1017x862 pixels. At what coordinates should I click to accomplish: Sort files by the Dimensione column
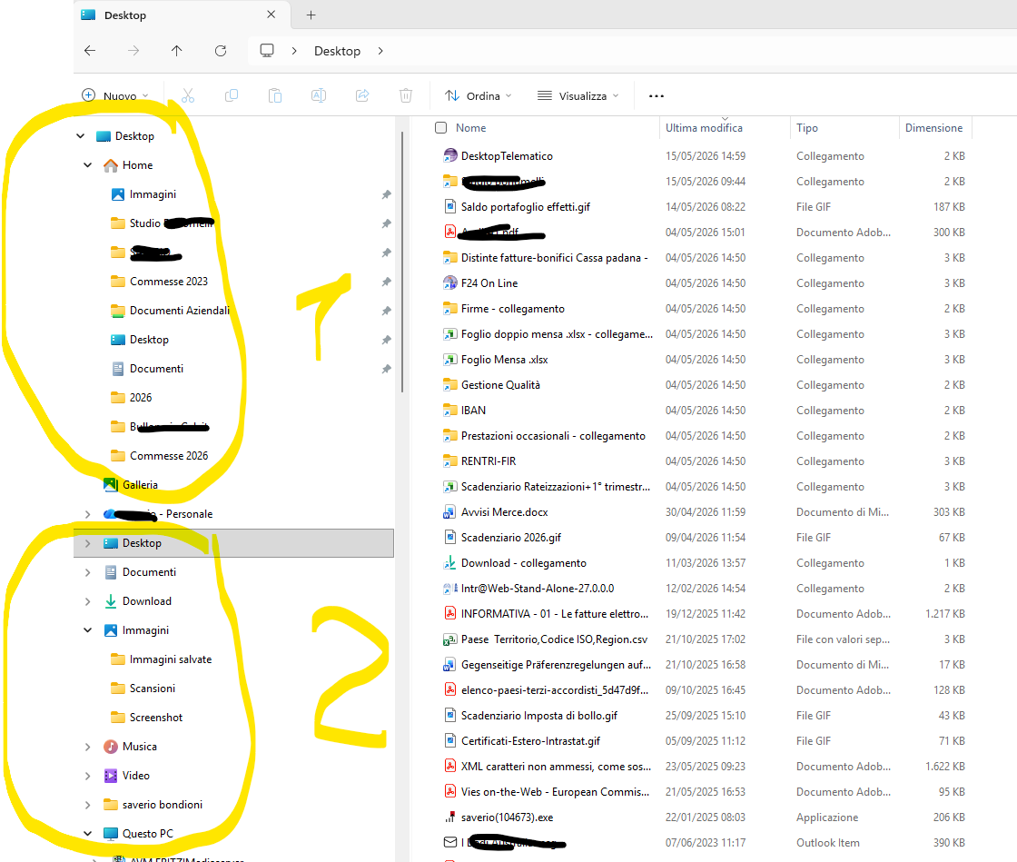[934, 128]
